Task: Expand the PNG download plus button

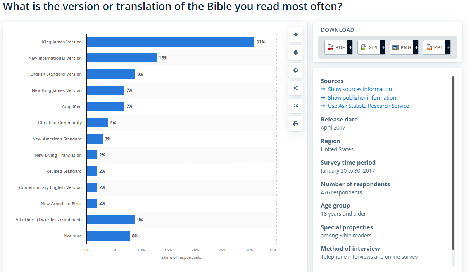Action: 416,47
